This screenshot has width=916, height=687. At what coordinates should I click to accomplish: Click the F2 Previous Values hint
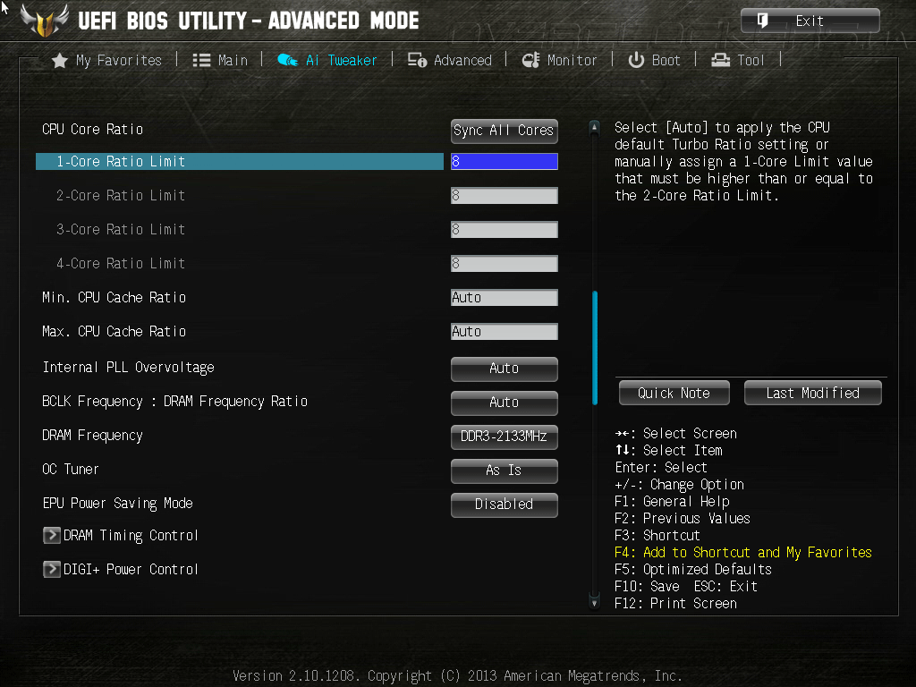[683, 518]
